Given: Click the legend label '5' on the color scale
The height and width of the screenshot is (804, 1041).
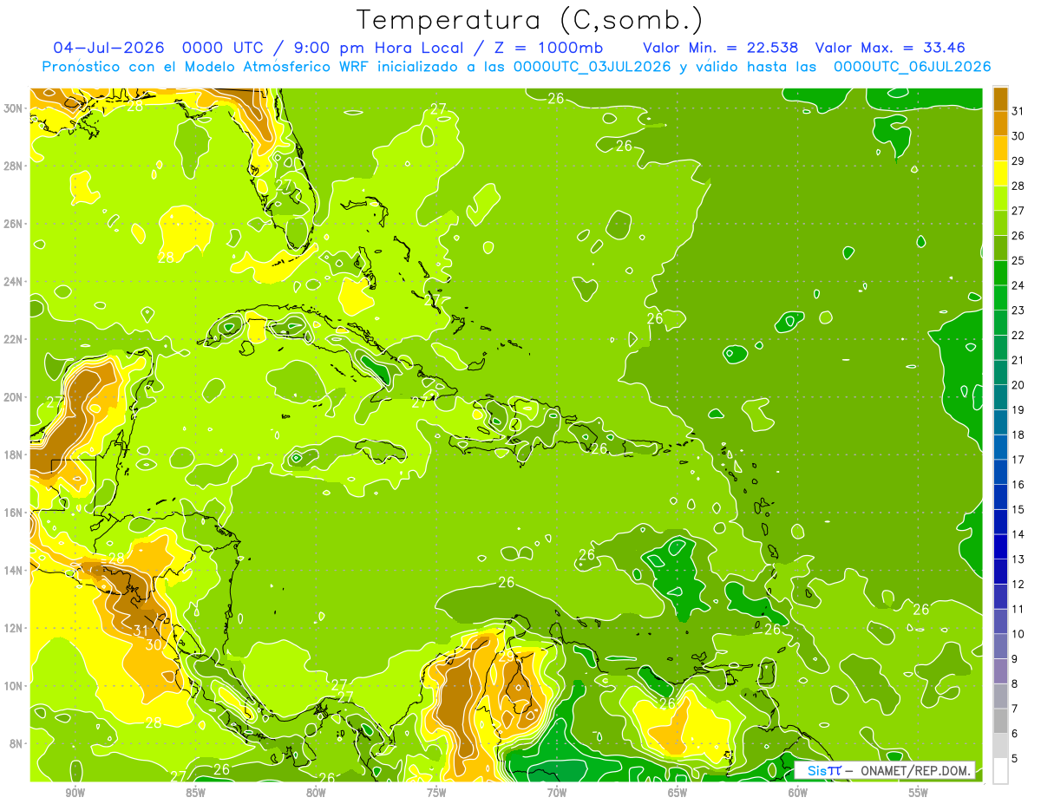Looking at the screenshot, I should (x=1015, y=759).
